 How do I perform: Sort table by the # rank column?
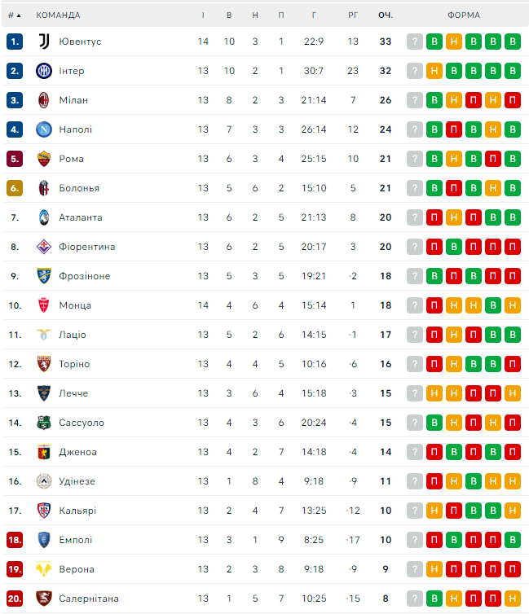(14, 15)
